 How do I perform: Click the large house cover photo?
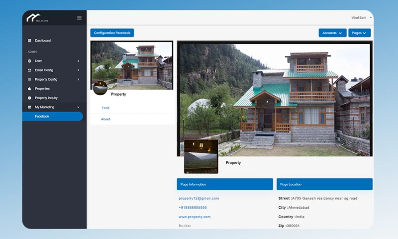(x=275, y=99)
